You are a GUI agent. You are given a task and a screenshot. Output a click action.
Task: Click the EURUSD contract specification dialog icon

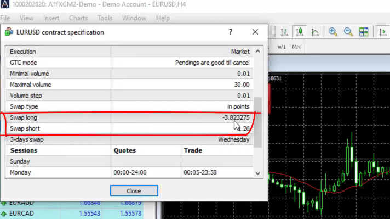pos(9,32)
